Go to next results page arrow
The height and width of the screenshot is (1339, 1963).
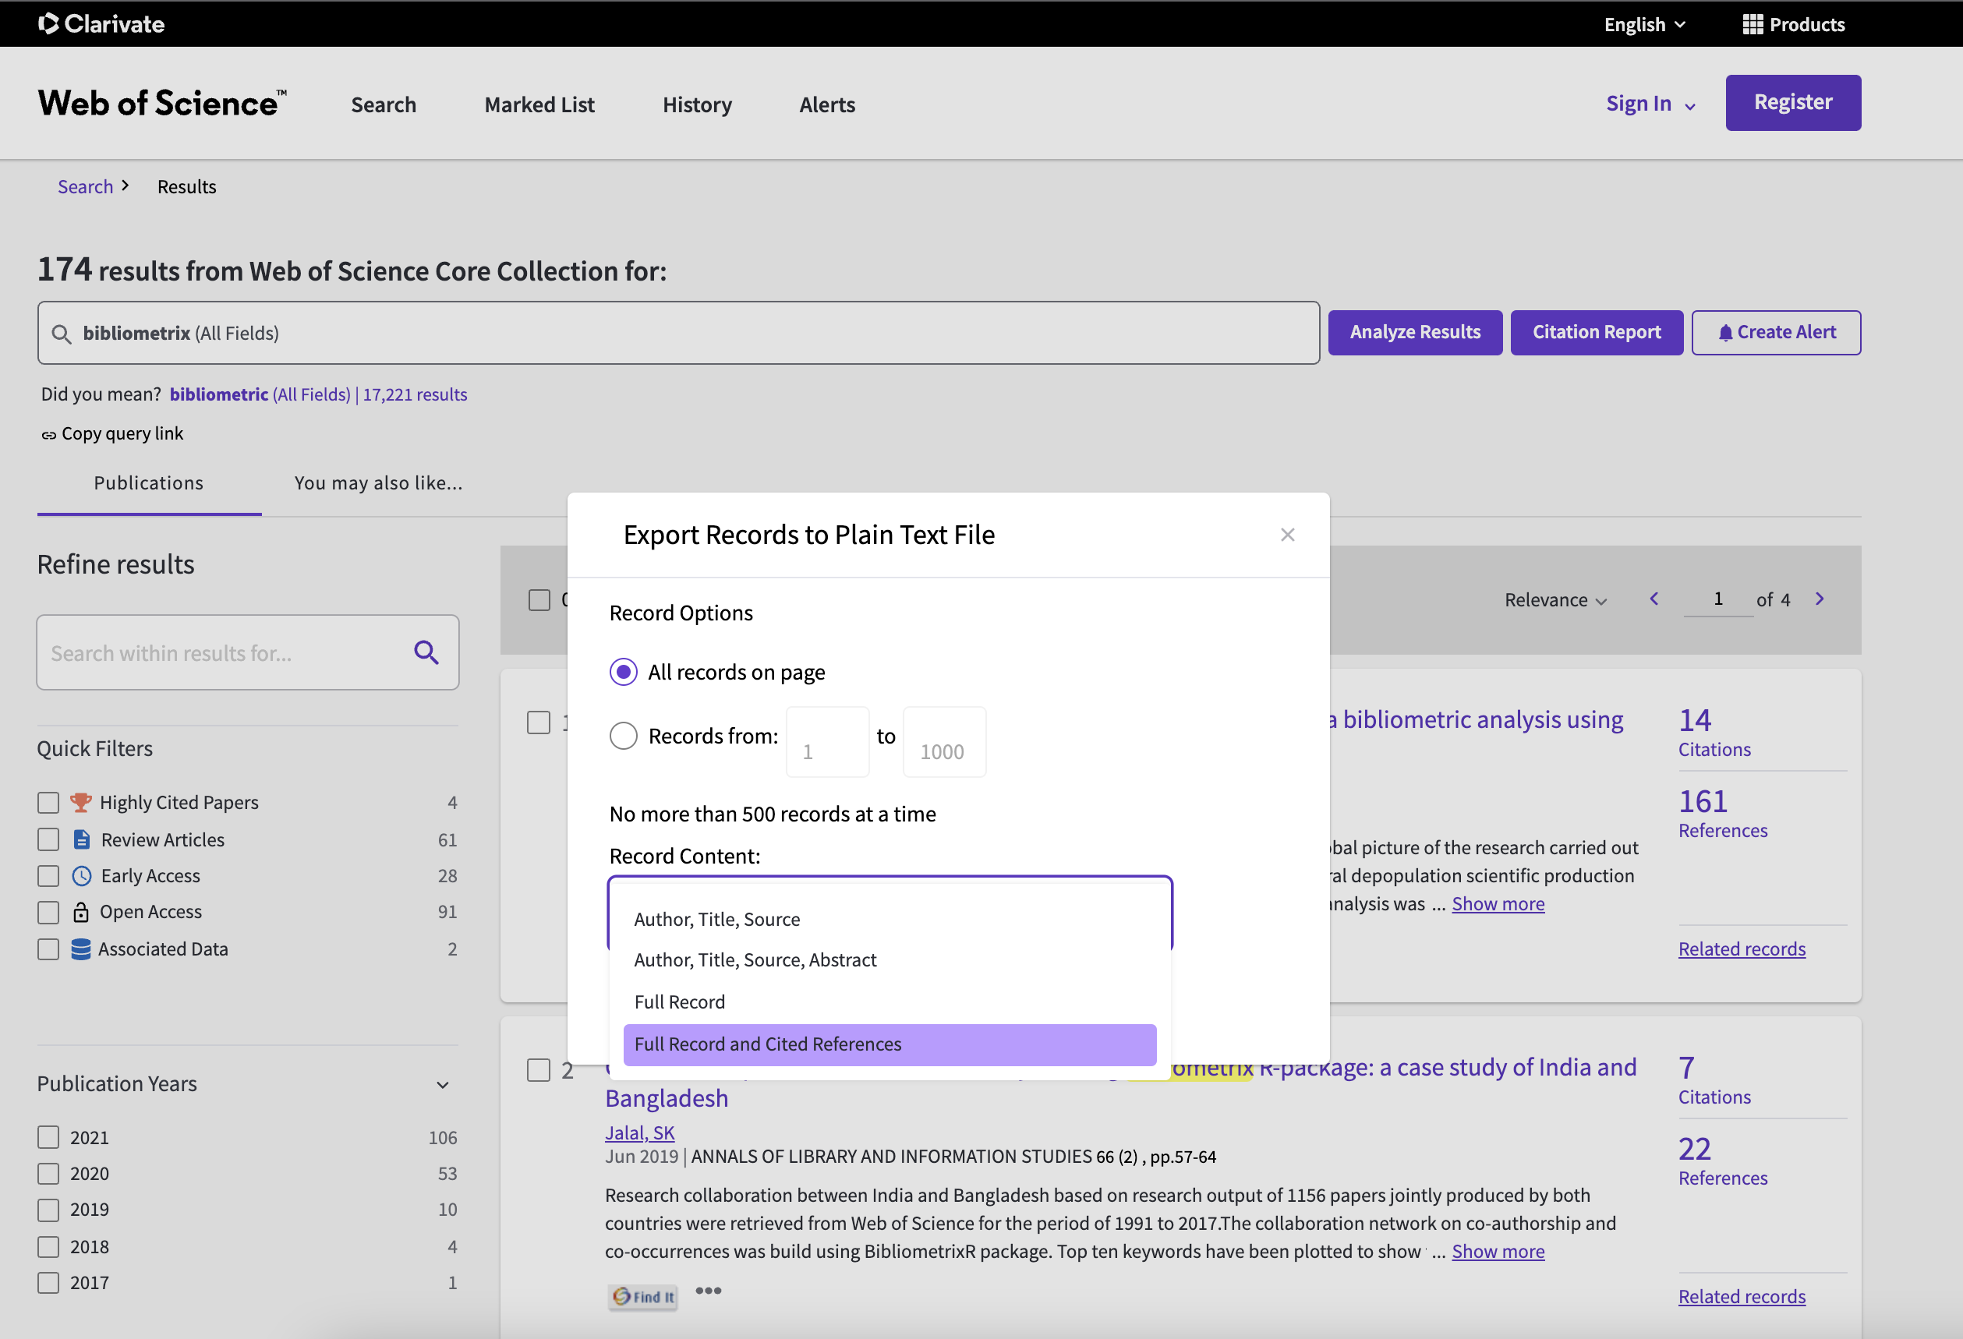[1820, 599]
